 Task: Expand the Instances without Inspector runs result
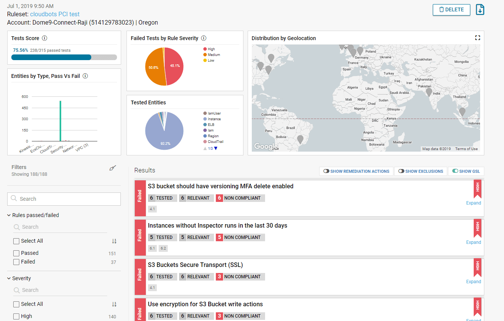coord(473,242)
